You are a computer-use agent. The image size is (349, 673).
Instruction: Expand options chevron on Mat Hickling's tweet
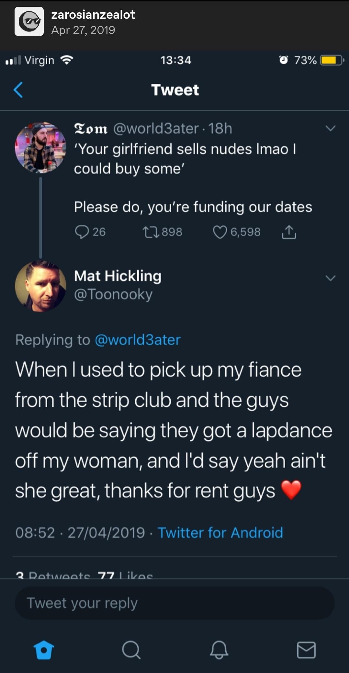coord(330,278)
